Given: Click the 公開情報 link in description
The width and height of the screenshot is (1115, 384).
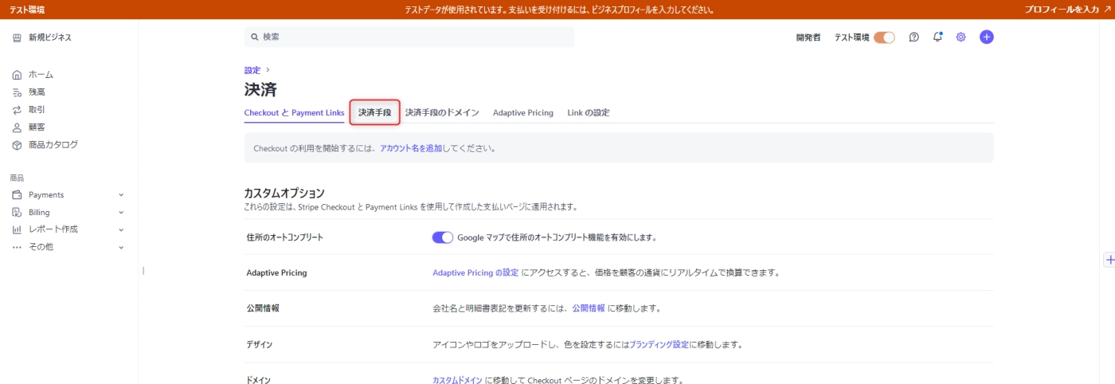Looking at the screenshot, I should [589, 308].
